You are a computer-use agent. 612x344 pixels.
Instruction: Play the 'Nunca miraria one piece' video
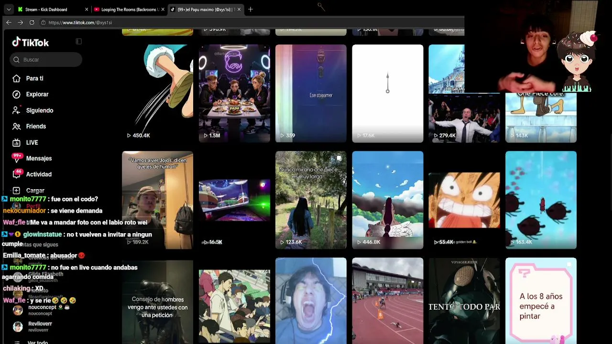tap(311, 200)
